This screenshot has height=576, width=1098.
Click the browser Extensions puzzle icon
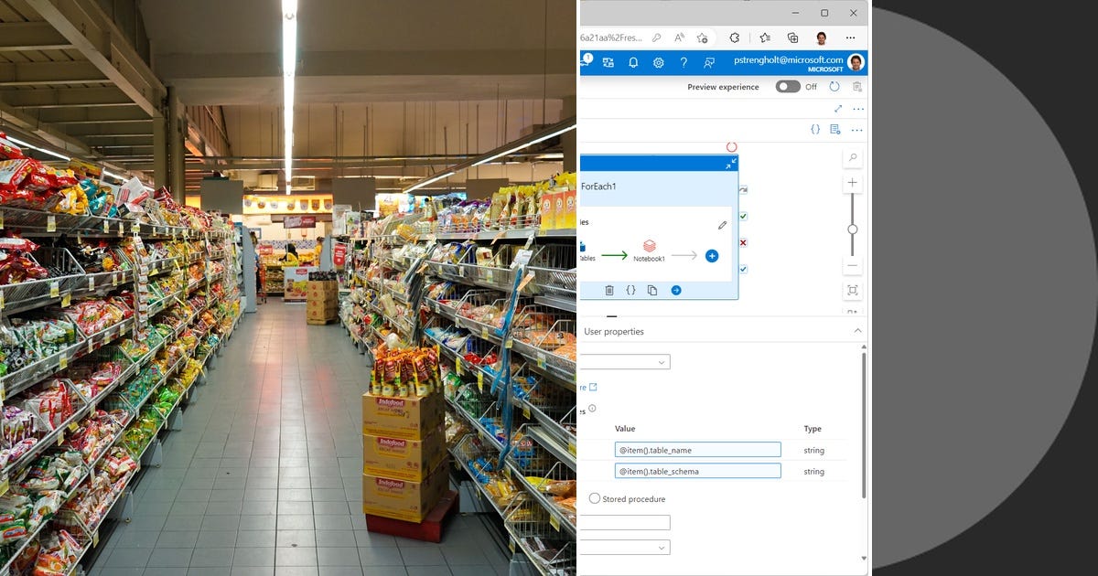click(x=734, y=37)
